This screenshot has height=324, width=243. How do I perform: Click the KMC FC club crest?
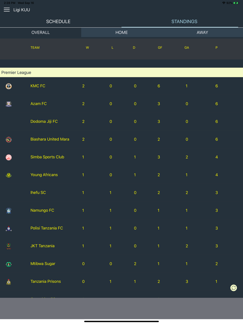[x=9, y=86]
